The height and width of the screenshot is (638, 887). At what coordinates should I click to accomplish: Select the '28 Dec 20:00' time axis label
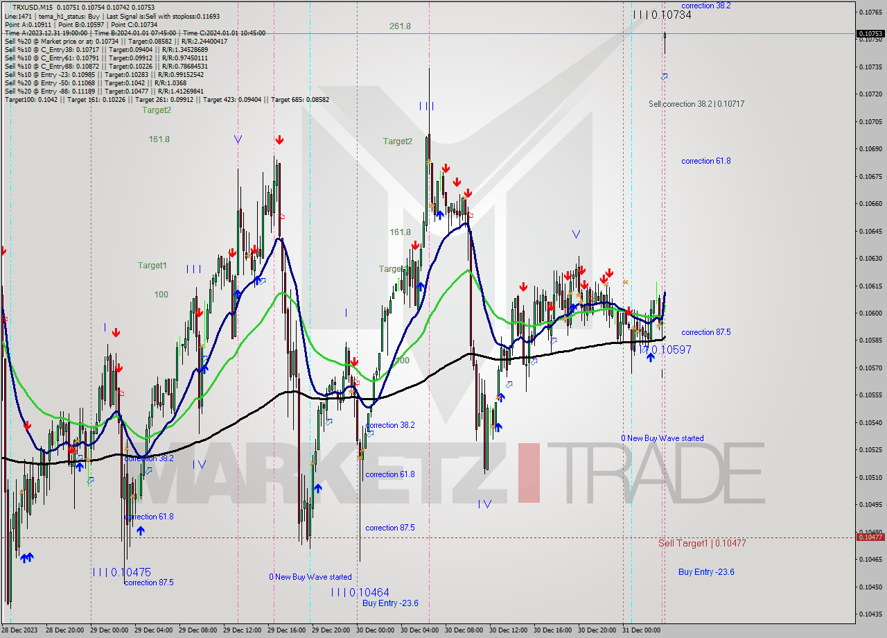pyautogui.click(x=64, y=630)
